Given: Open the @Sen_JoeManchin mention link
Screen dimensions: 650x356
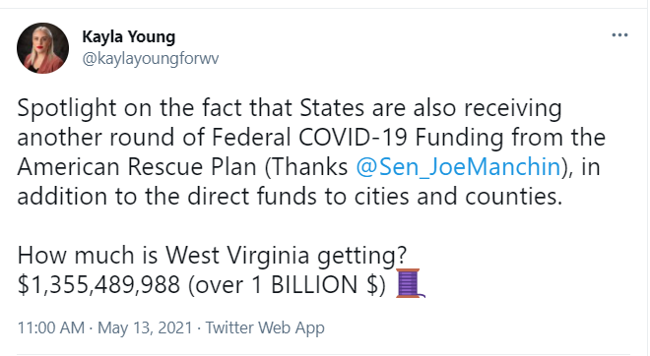Looking at the screenshot, I should pyautogui.click(x=458, y=167).
